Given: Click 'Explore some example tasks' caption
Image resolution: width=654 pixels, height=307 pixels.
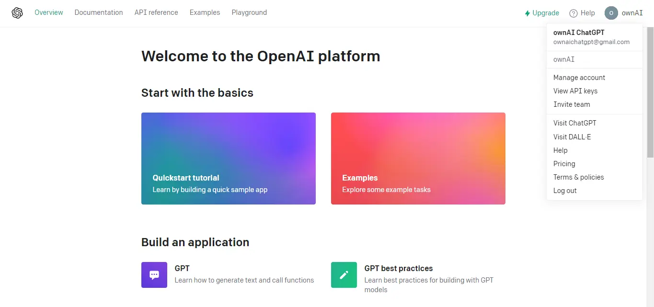Looking at the screenshot, I should tap(386, 190).
